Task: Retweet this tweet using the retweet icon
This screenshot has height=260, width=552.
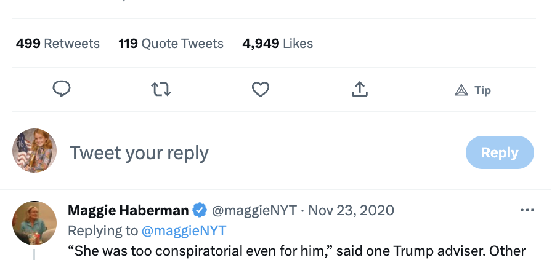Action: coord(161,90)
